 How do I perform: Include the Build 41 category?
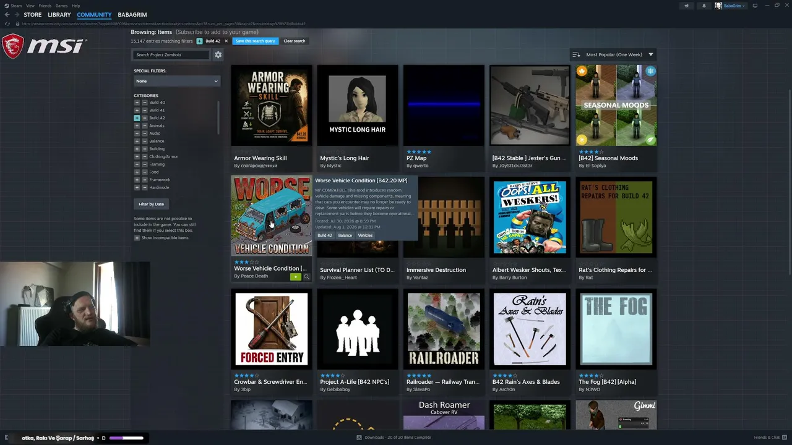coord(137,110)
